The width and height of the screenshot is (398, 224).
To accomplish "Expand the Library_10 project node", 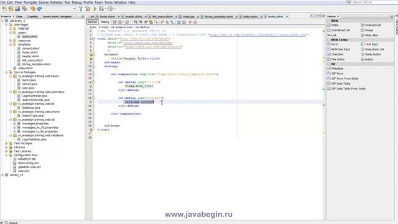I will 2,175.
